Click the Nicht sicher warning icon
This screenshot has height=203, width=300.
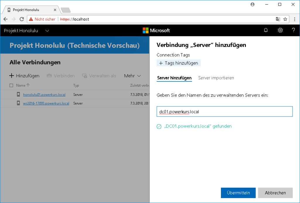[x=31, y=19]
